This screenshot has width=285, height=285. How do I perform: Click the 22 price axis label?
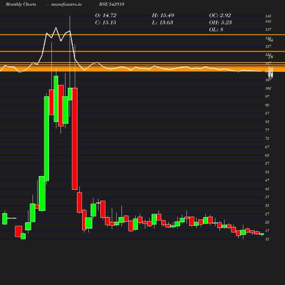tap(267, 222)
